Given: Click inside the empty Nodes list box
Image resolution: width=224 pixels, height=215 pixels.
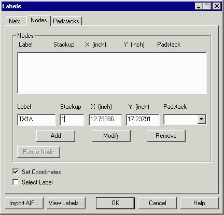Looking at the screenshot, I should [x=112, y=73].
